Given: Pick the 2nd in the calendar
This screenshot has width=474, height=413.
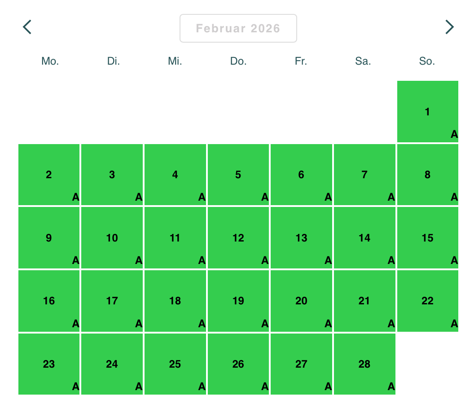Looking at the screenshot, I should pos(49,175).
